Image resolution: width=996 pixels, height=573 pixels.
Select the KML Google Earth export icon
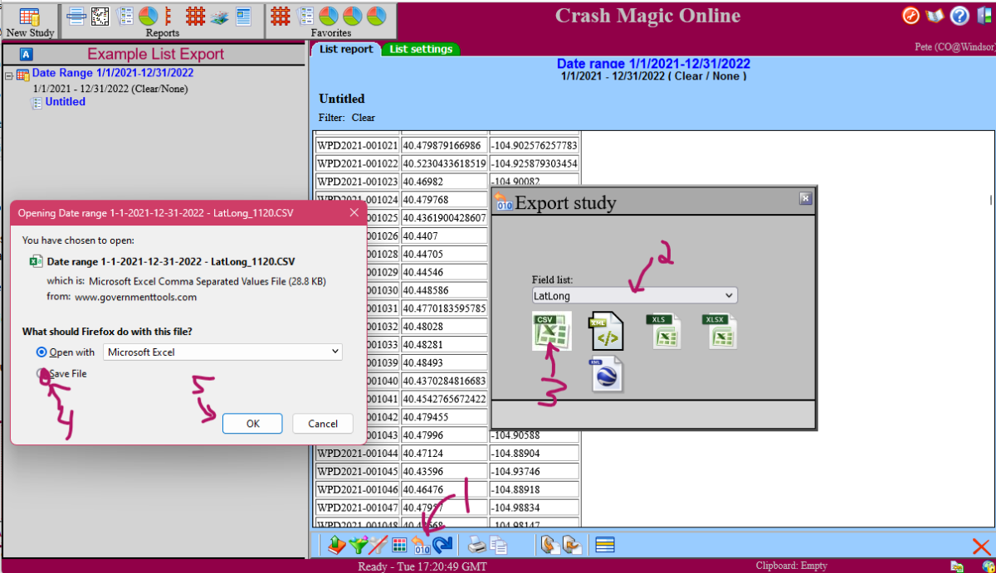click(607, 374)
